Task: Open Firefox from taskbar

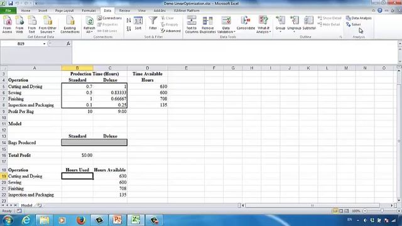Action: 81,220
